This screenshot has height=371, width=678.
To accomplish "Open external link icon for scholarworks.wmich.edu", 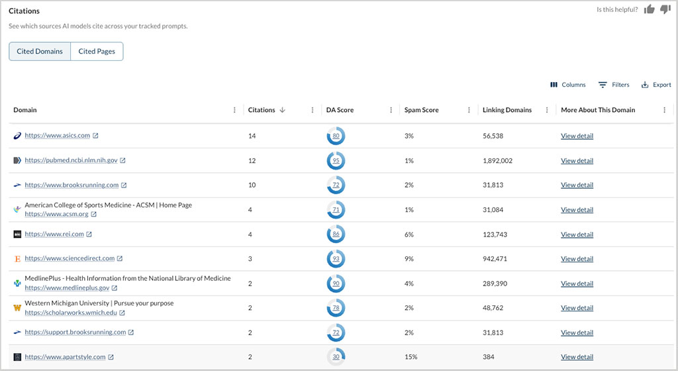I will click(x=122, y=312).
